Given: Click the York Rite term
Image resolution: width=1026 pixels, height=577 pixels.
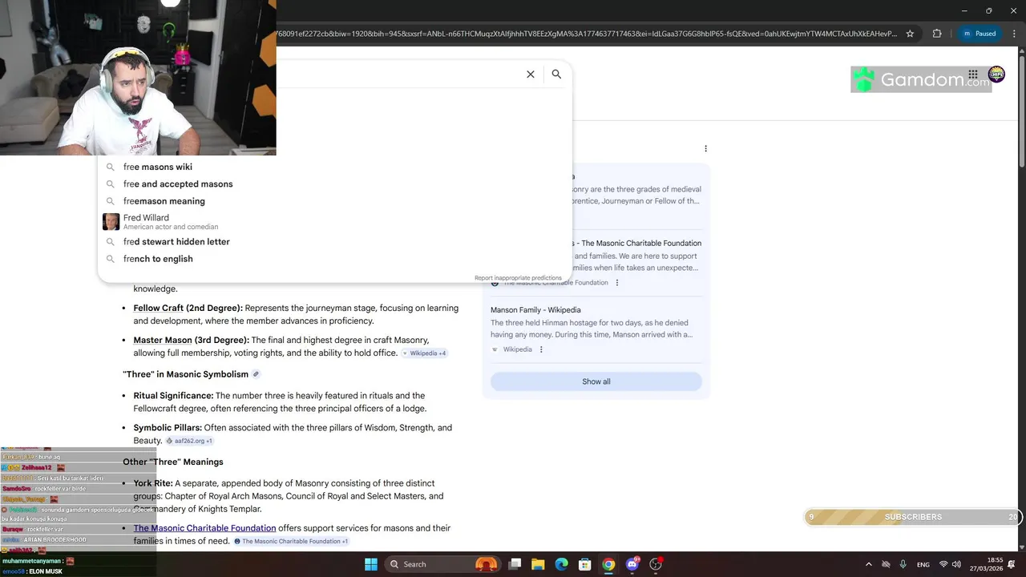Looking at the screenshot, I should click(x=152, y=483).
